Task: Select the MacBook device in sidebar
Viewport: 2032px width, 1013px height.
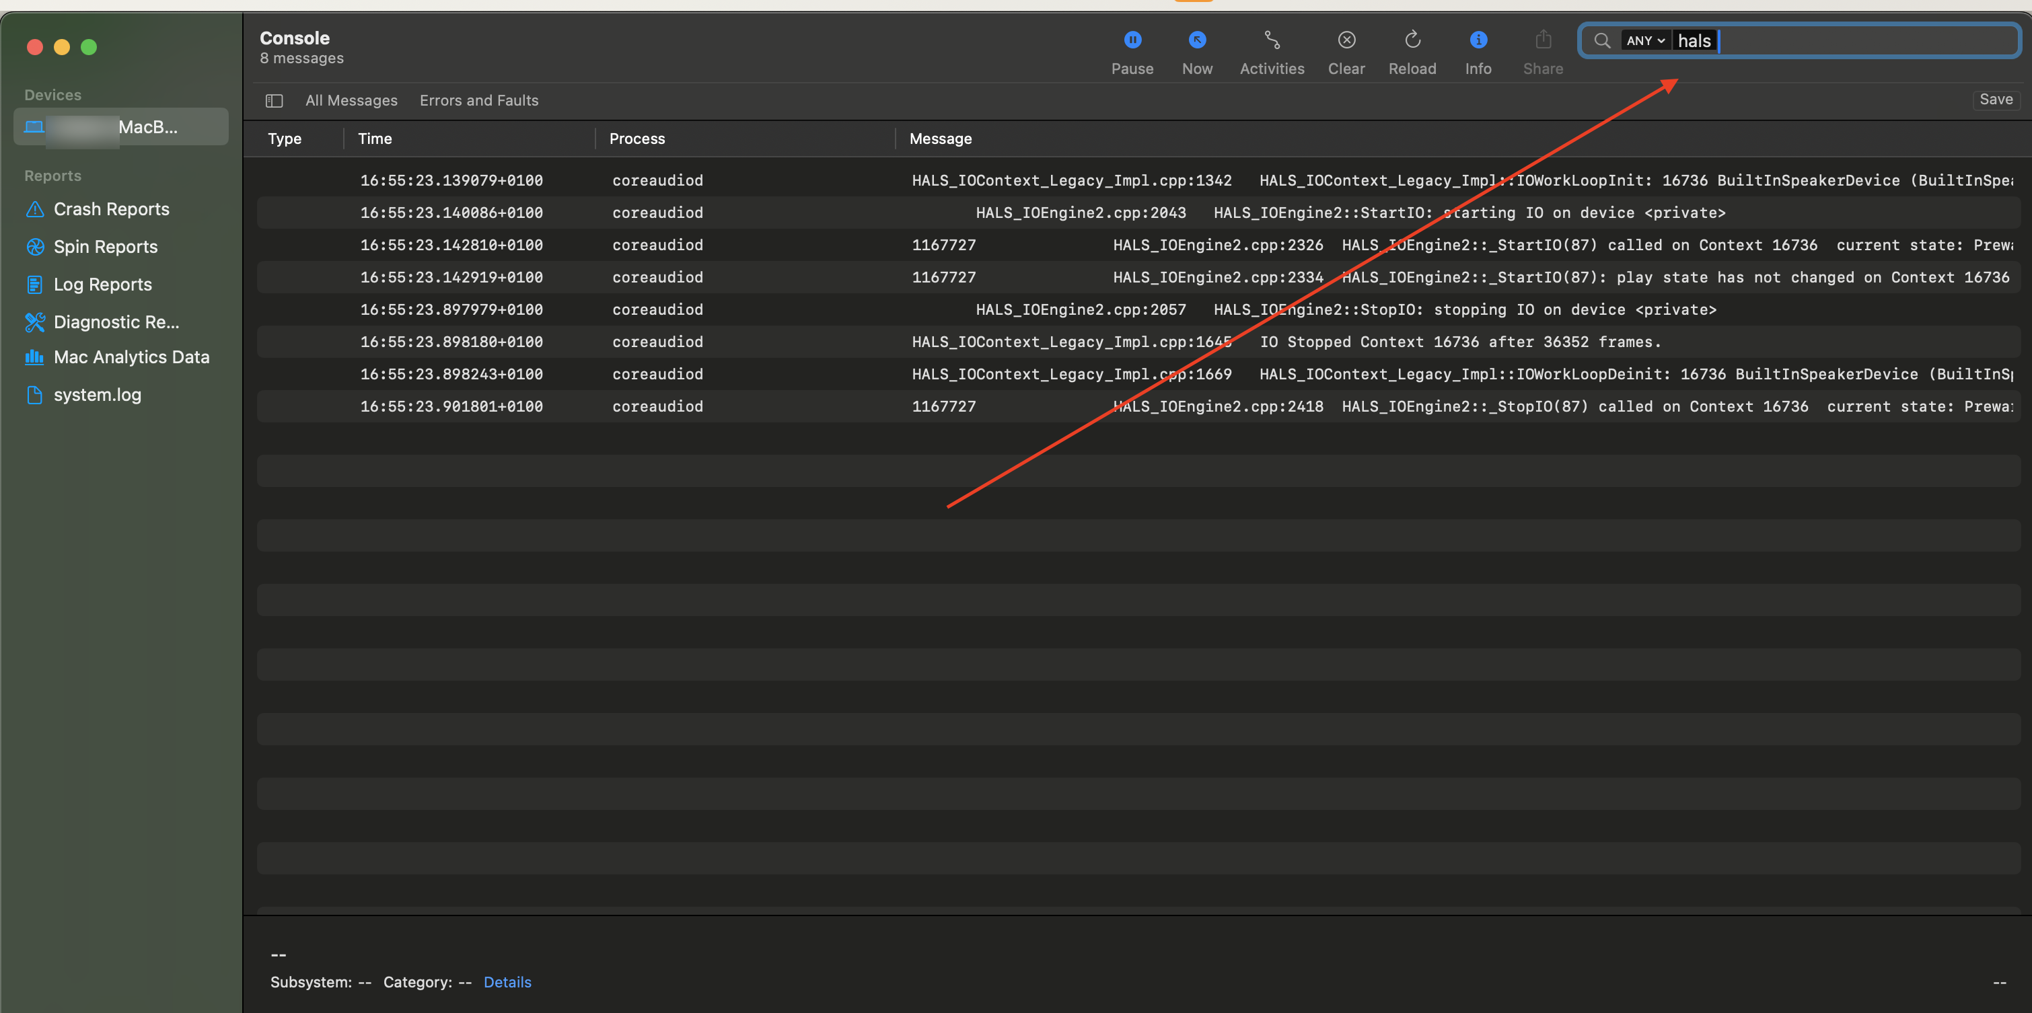Action: (x=120, y=127)
